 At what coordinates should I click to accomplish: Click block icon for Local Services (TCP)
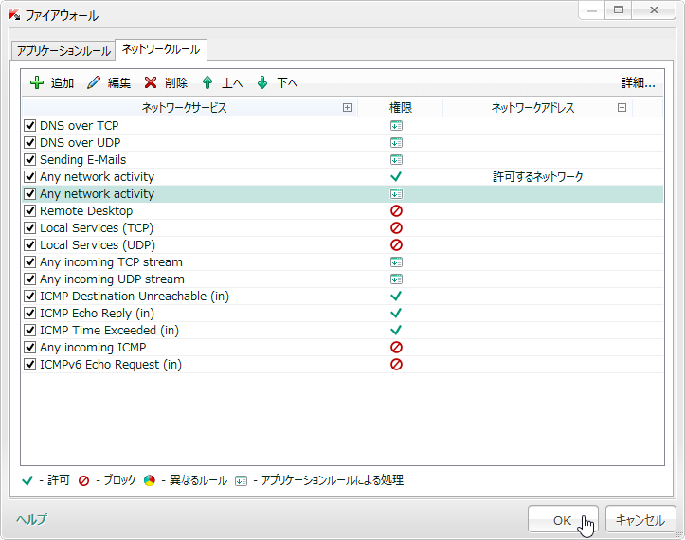[396, 228]
